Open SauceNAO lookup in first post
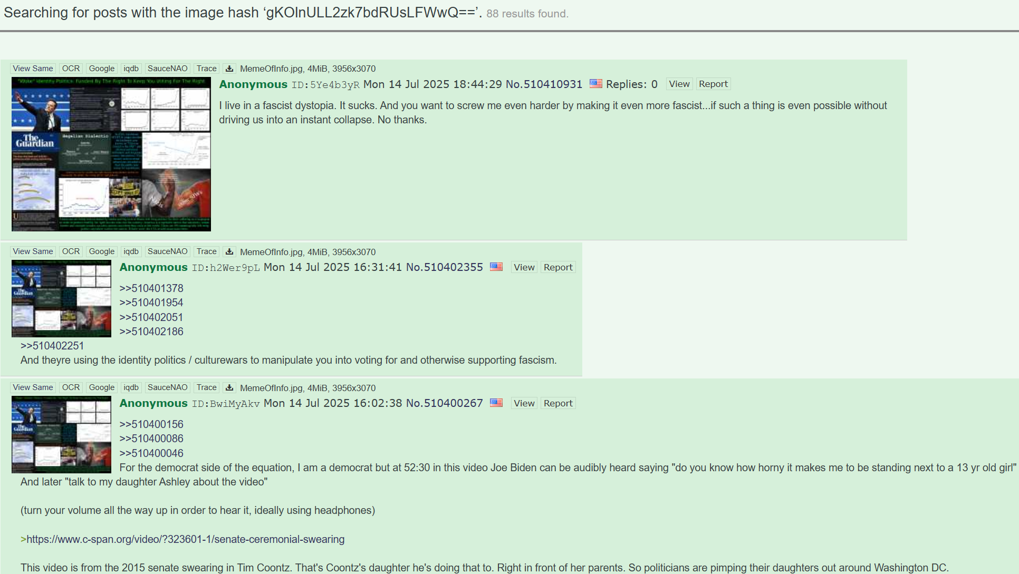This screenshot has height=574, width=1019. click(167, 69)
